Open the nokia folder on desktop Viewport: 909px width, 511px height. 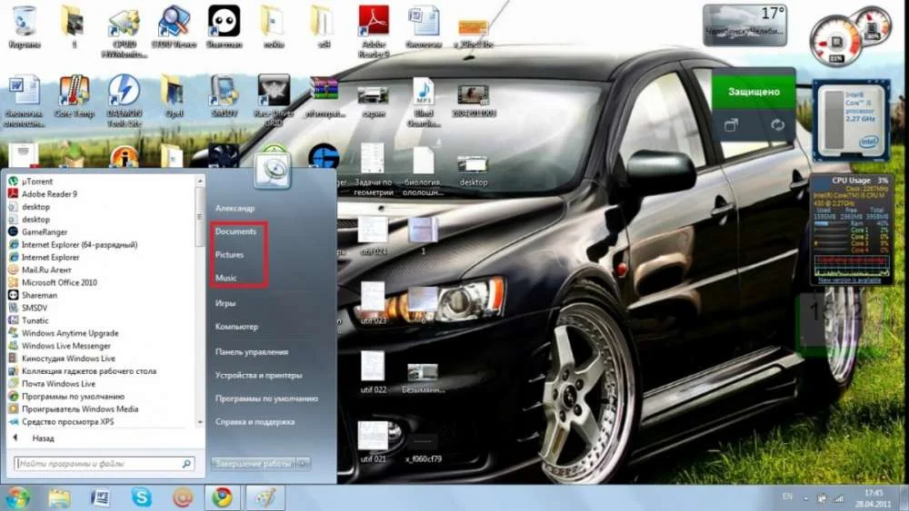click(272, 26)
